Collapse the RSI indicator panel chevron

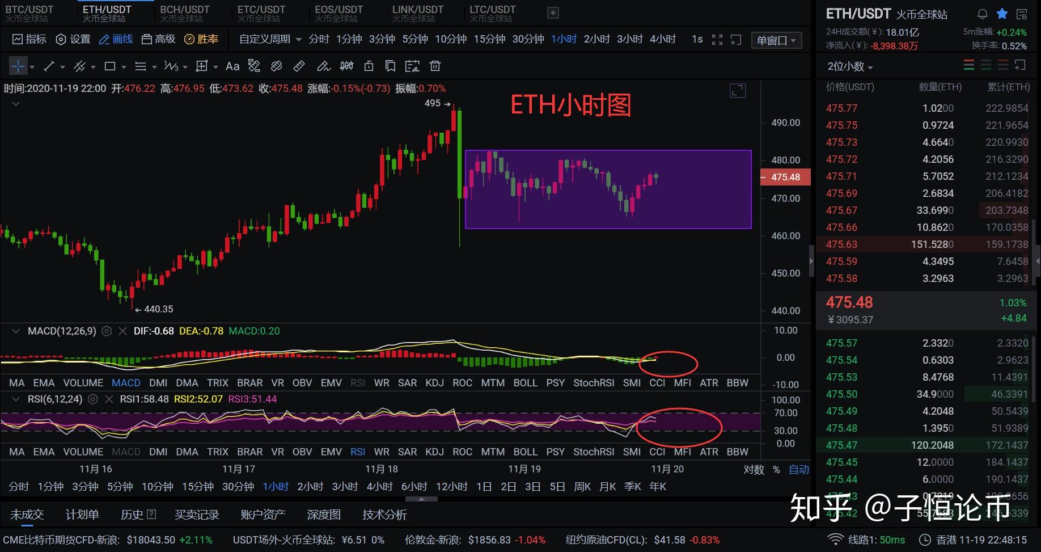[x=15, y=399]
